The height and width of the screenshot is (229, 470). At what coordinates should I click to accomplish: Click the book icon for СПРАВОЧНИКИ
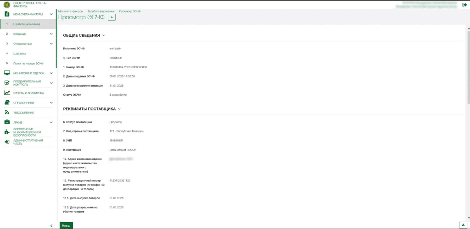tap(7, 103)
